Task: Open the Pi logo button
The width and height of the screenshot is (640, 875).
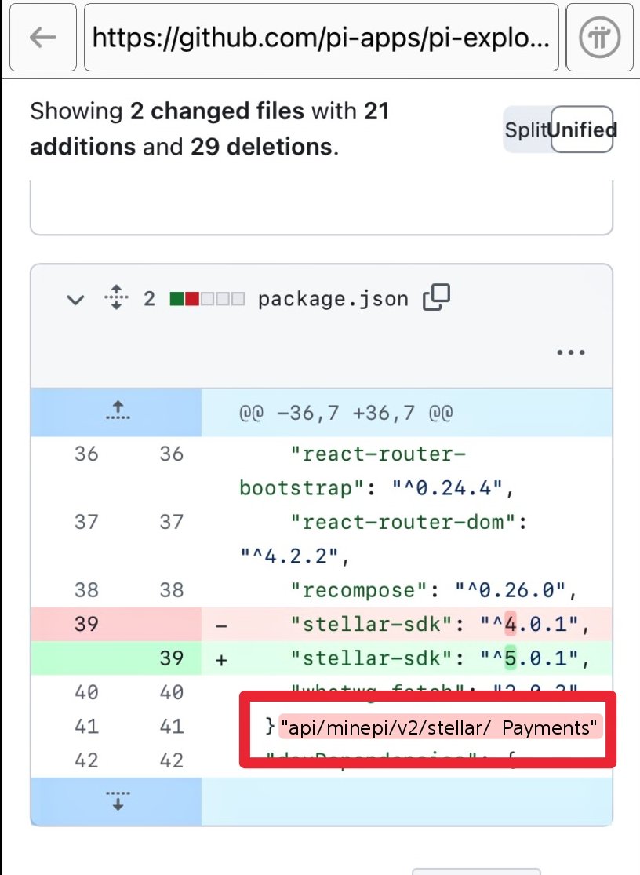Action: [x=599, y=38]
